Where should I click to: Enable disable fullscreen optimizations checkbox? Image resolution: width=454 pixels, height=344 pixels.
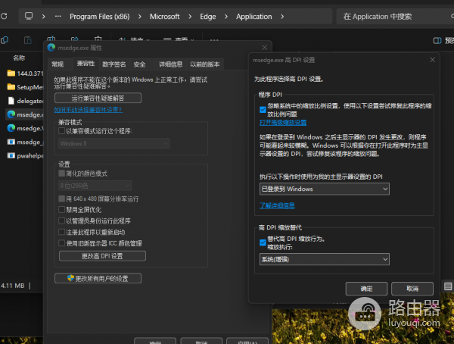coord(61,209)
